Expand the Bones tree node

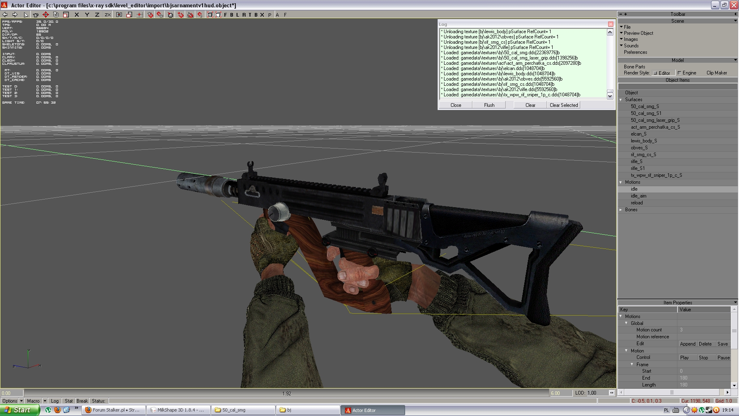click(x=621, y=210)
